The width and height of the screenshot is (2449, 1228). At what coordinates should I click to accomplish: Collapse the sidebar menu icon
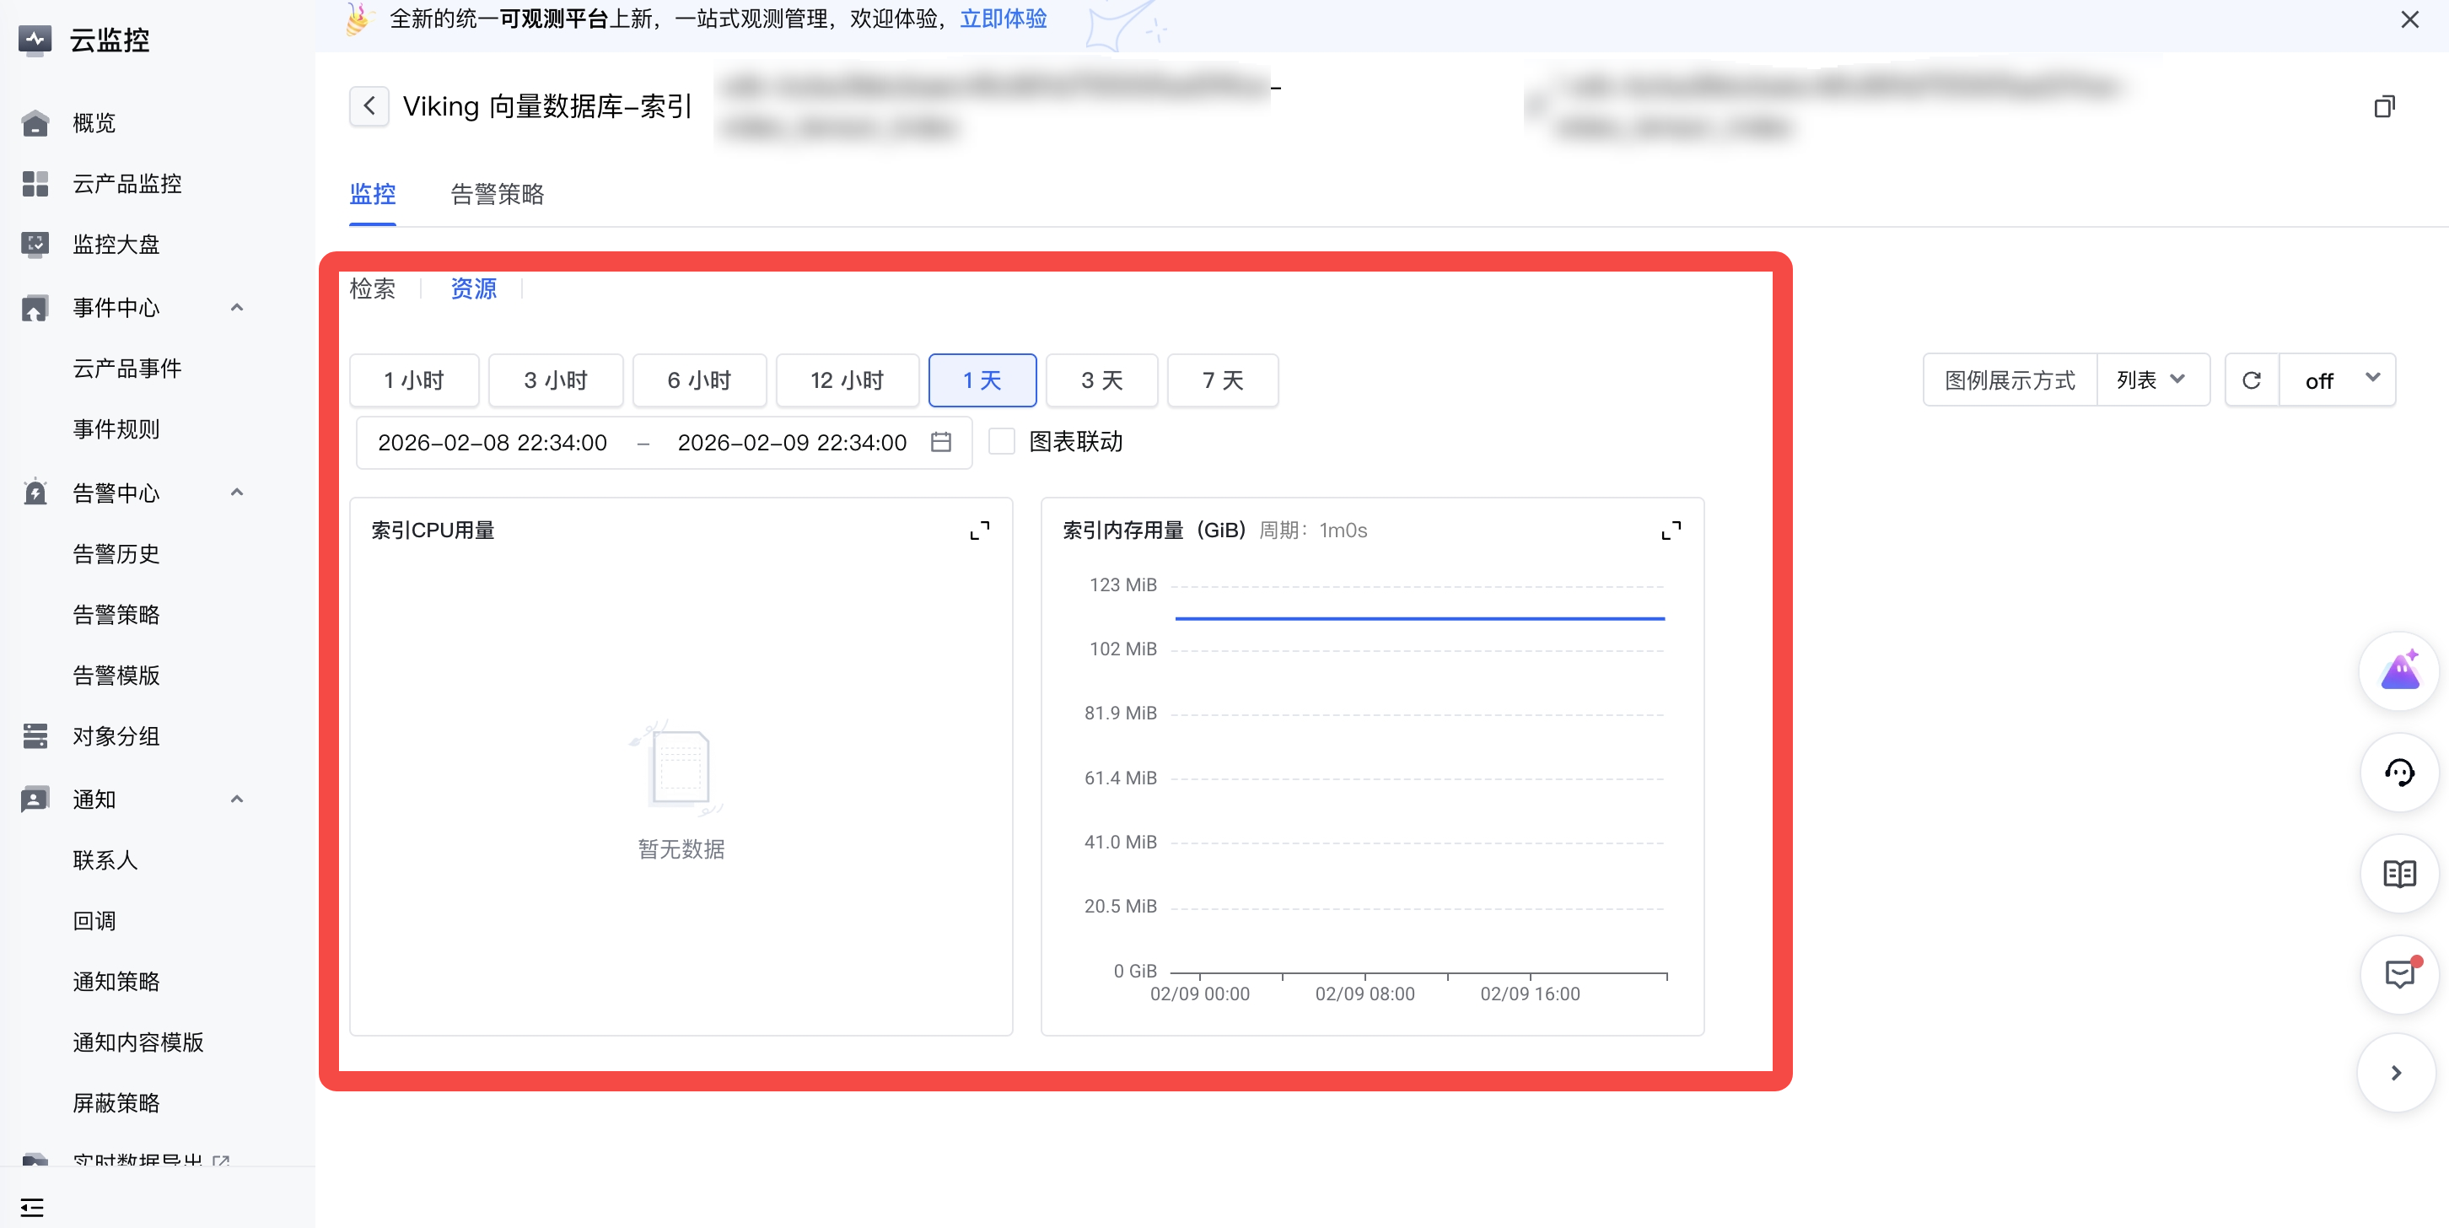32,1207
